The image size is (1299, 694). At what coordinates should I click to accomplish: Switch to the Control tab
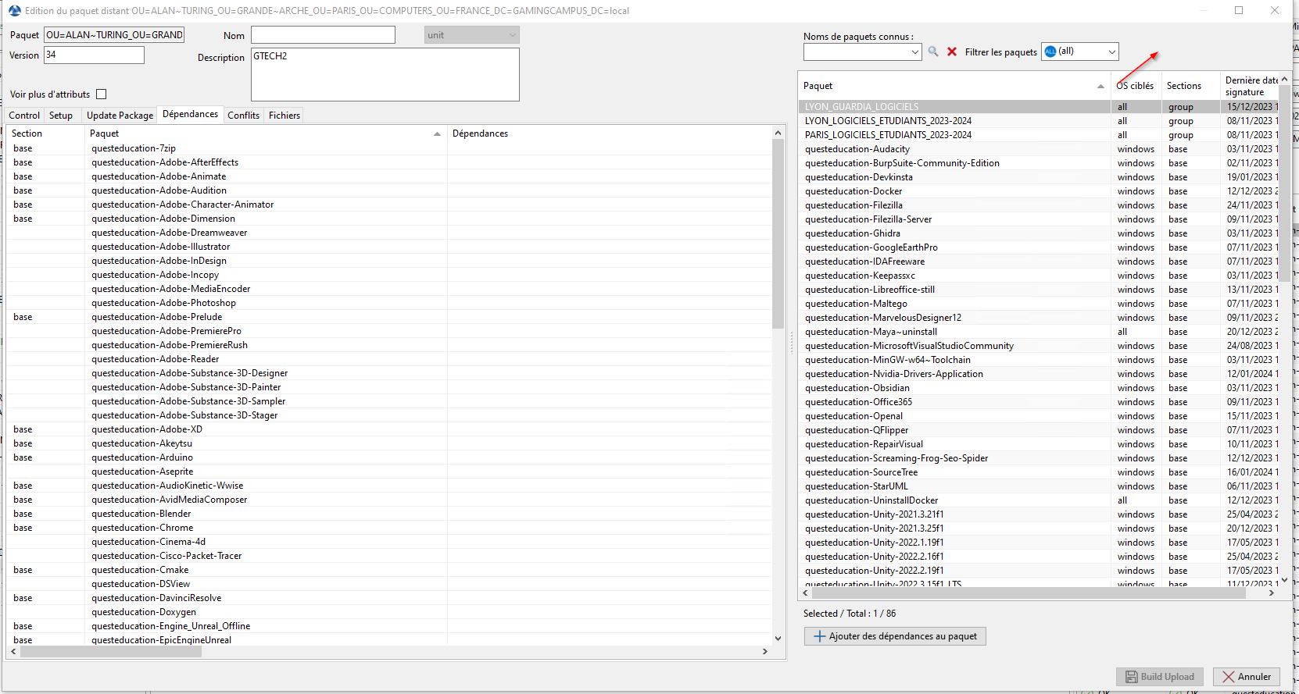coord(24,116)
